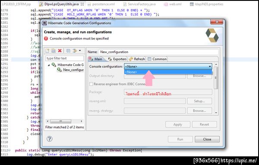Click the Setup button for reveng.xml
This screenshot has width=259, height=165.
[199, 101]
